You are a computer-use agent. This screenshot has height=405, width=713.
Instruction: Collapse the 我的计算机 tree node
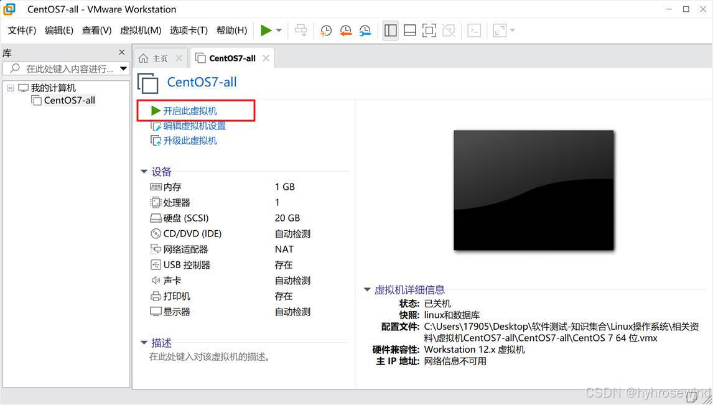[11, 88]
